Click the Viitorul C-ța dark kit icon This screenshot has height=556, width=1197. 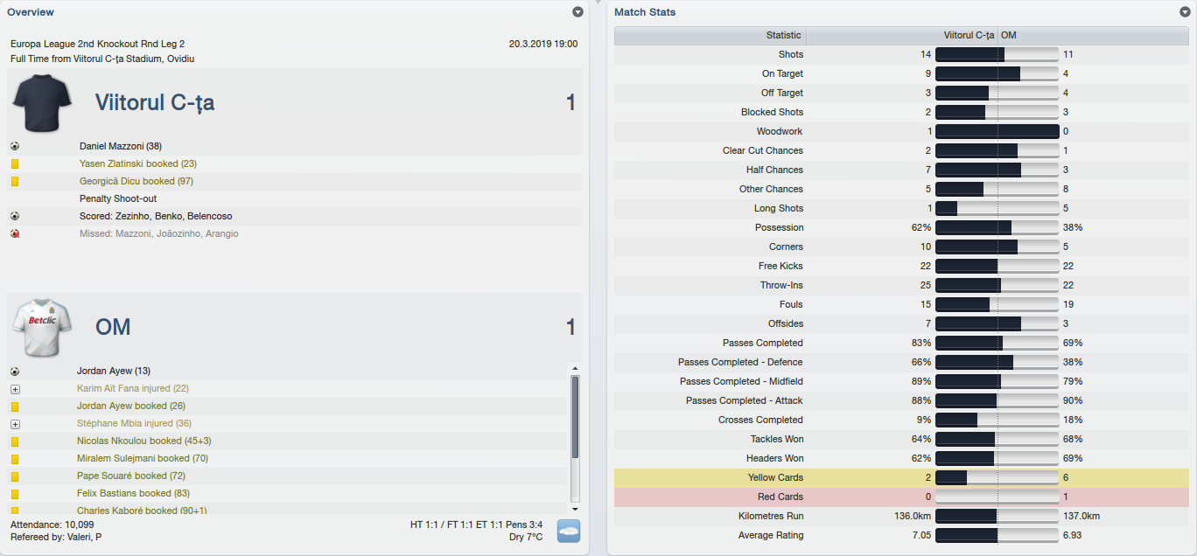(x=42, y=103)
